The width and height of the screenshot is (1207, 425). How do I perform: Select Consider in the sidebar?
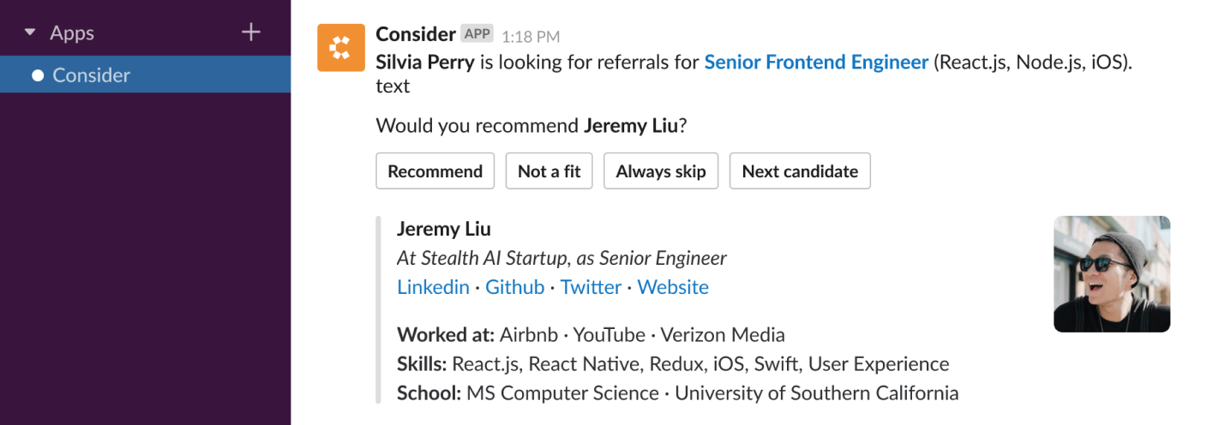(x=146, y=75)
